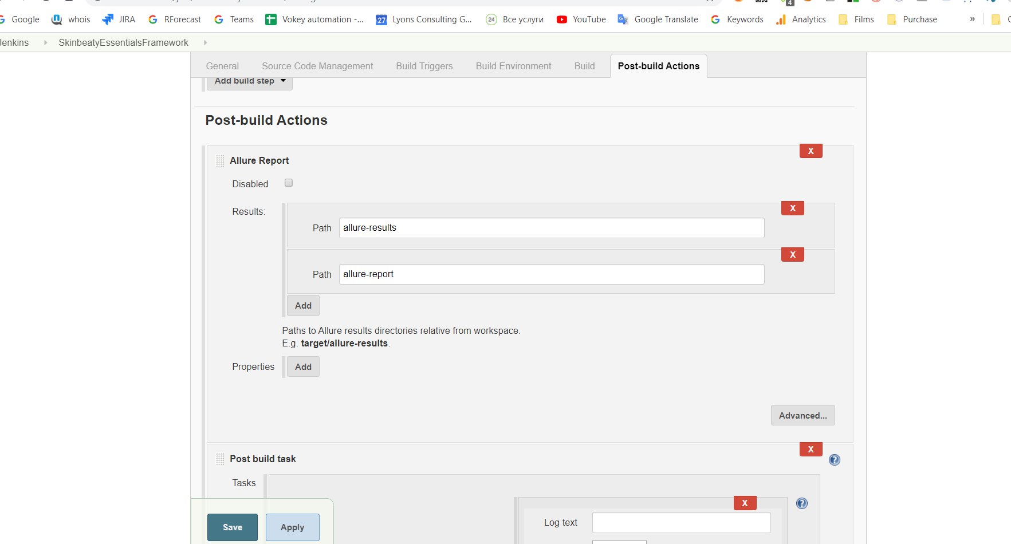Delete the allure-results path entry
The width and height of the screenshot is (1011, 544).
pyautogui.click(x=793, y=208)
